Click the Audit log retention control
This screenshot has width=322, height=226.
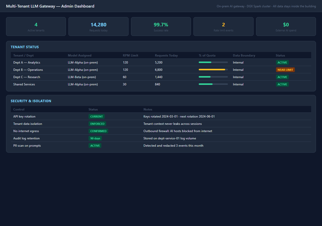pyautogui.click(x=26, y=138)
